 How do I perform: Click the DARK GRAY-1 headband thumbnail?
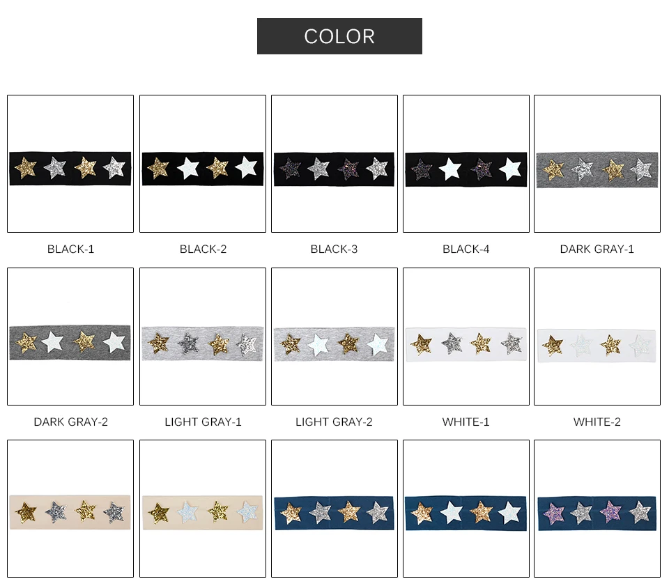tap(597, 164)
